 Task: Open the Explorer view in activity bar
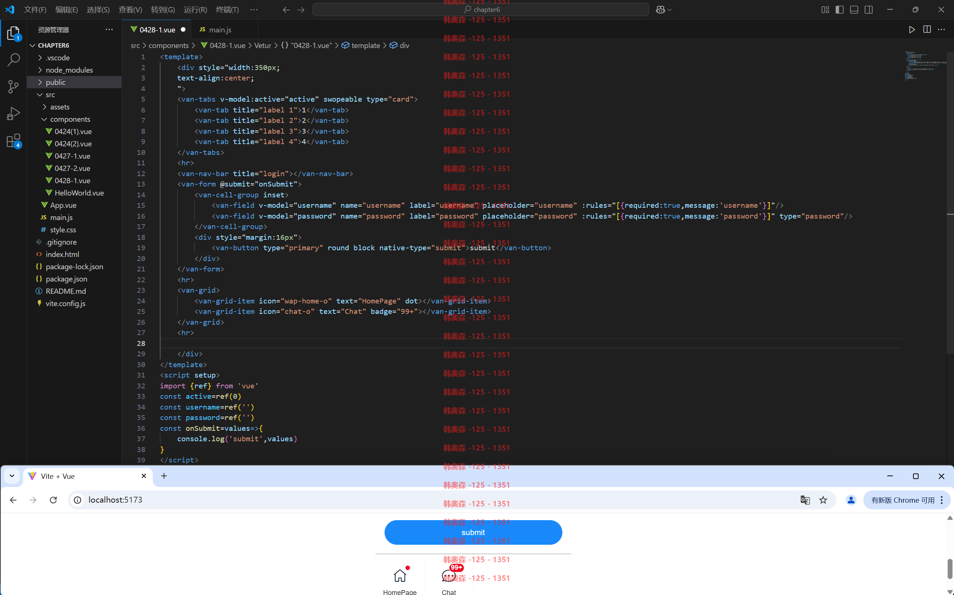[13, 34]
